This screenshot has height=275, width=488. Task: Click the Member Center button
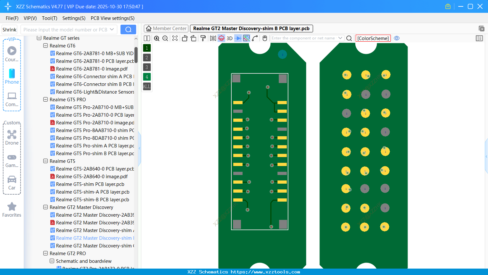(x=166, y=28)
